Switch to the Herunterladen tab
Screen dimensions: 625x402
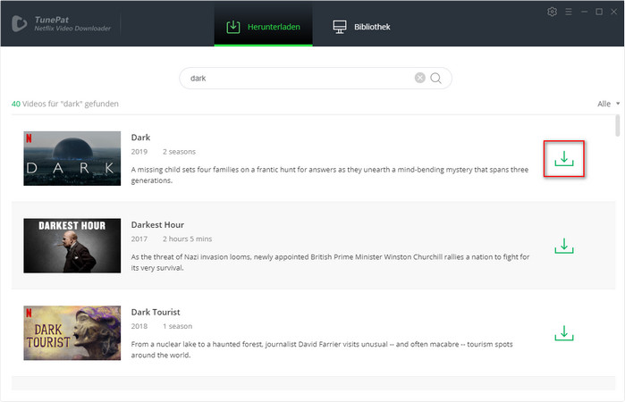[x=263, y=26]
